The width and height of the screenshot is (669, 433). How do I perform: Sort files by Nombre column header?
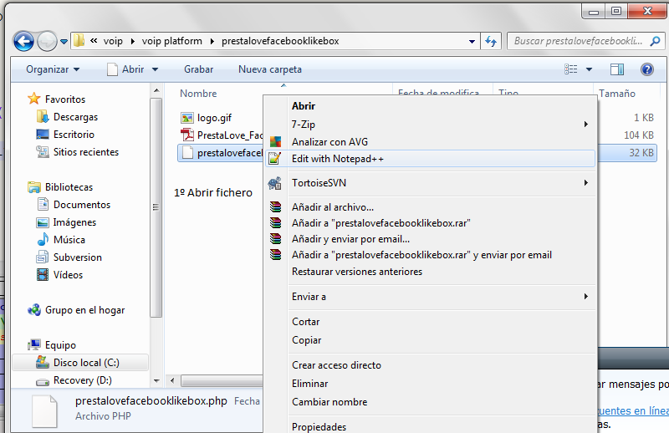pos(198,94)
